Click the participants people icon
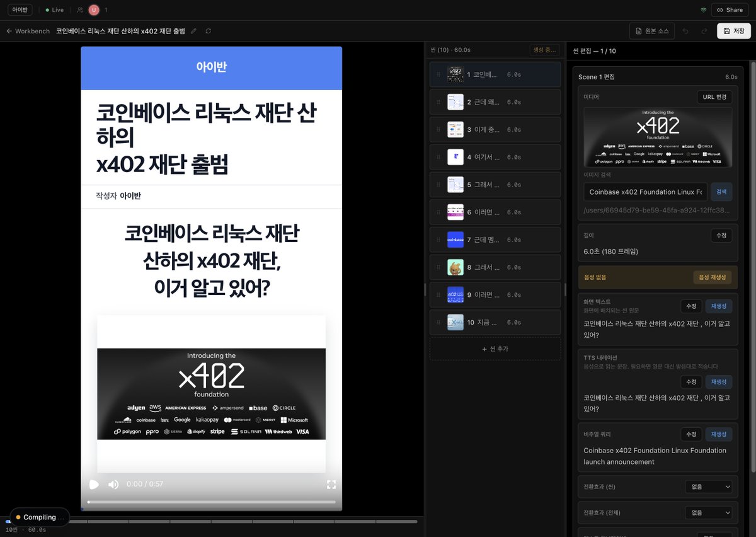 pos(80,10)
